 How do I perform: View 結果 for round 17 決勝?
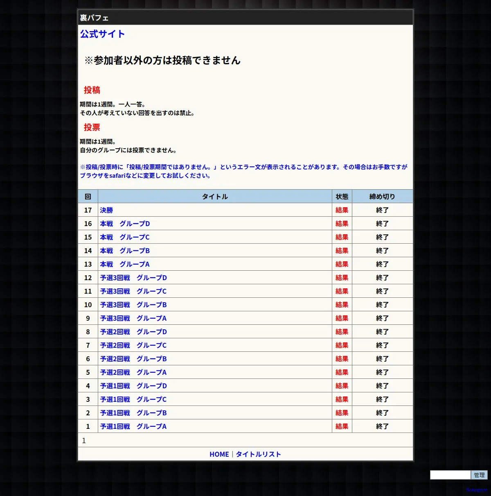click(x=342, y=210)
